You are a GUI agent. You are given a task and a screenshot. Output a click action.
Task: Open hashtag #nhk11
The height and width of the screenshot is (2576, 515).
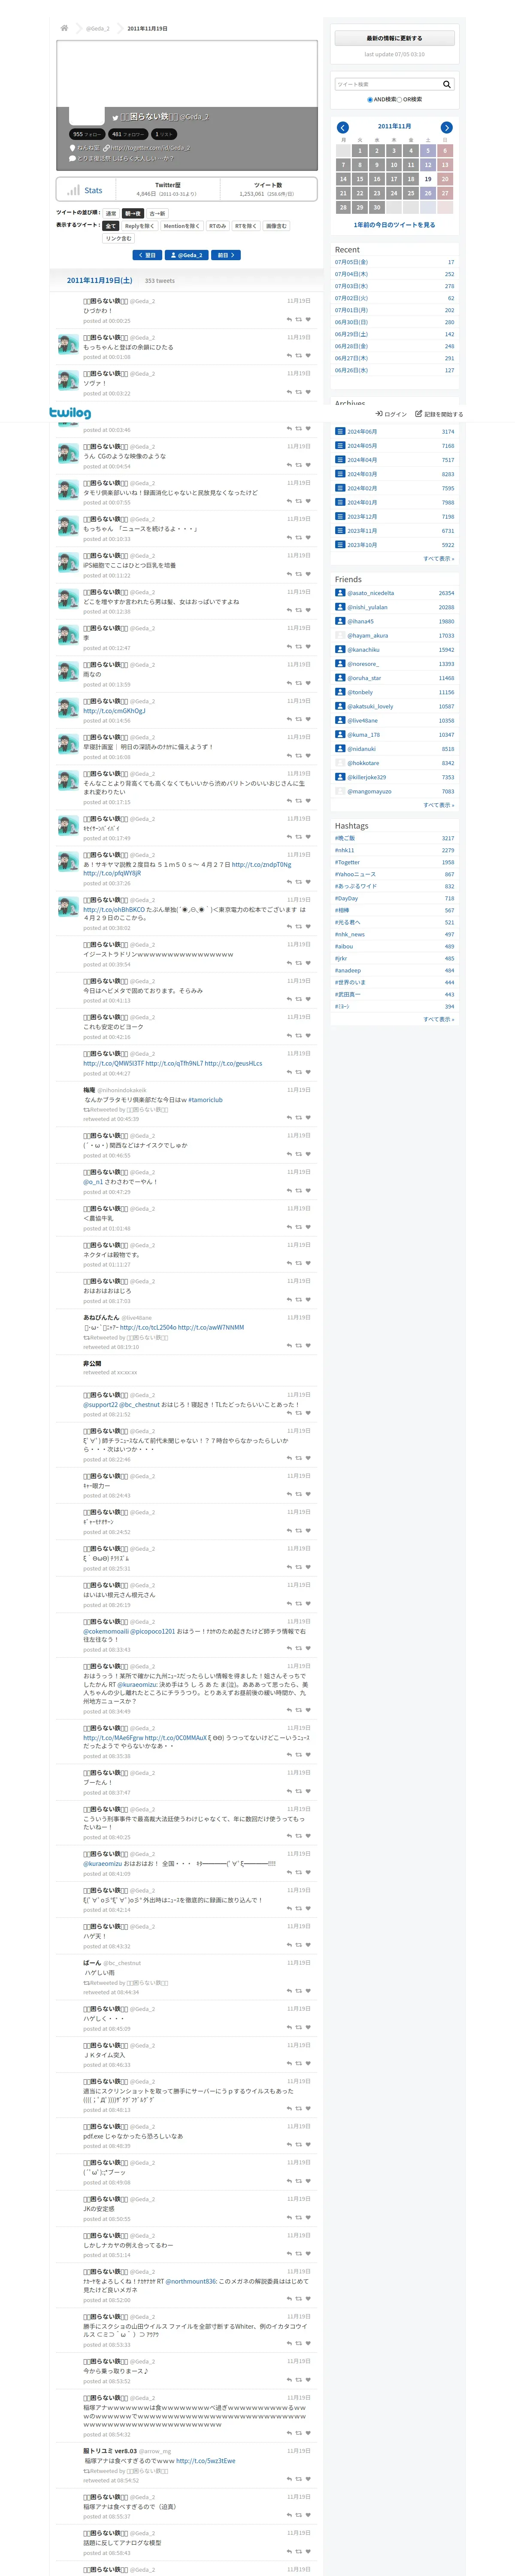(x=344, y=850)
